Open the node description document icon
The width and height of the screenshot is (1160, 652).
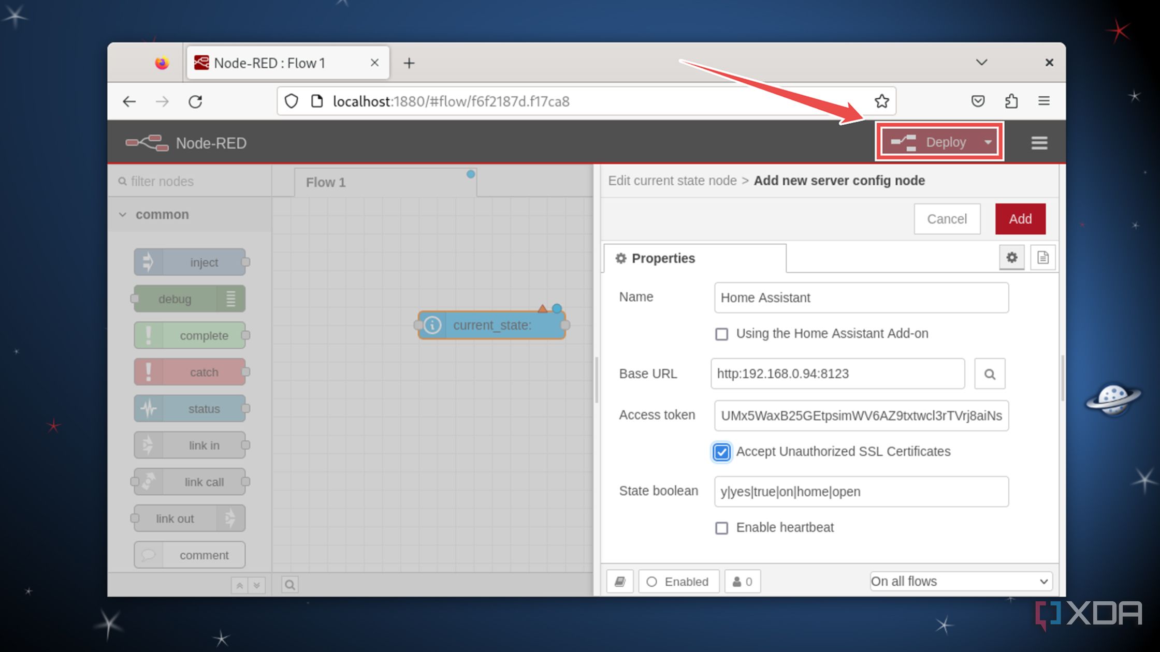[x=1042, y=257]
